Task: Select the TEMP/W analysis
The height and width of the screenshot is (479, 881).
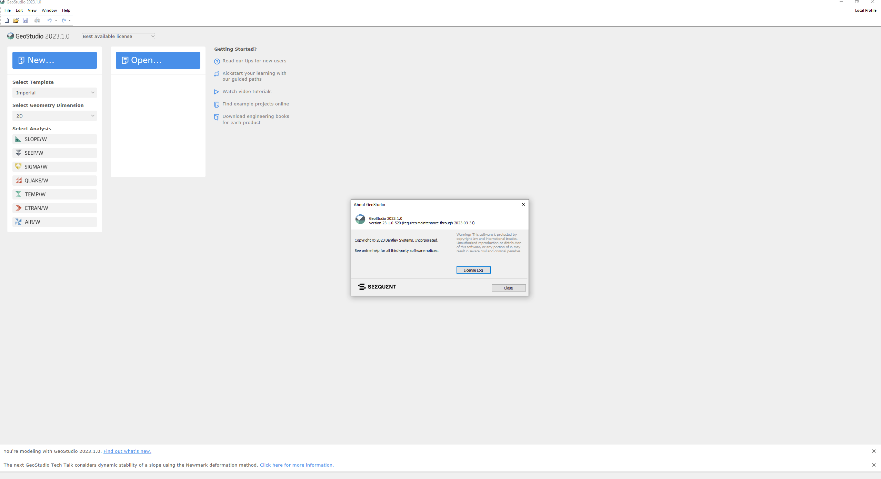Action: (54, 194)
